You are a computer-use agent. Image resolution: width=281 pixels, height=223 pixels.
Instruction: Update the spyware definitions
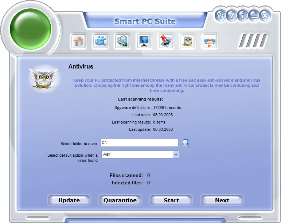pos(69,200)
